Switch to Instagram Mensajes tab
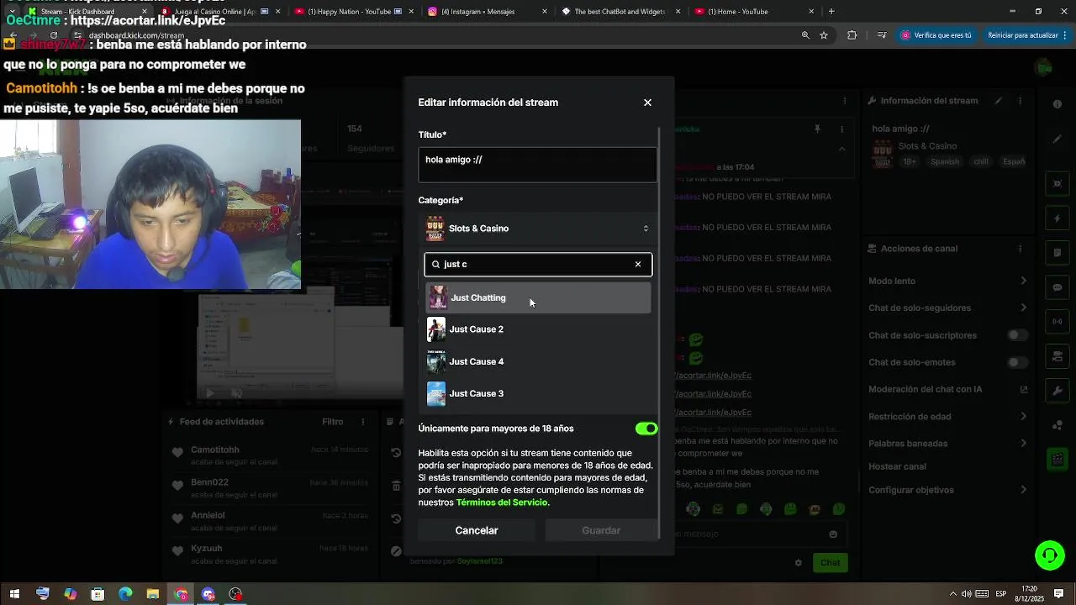This screenshot has height=605, width=1076. 486,12
